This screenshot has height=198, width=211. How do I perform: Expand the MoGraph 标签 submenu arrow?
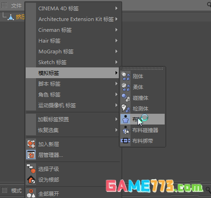click(116, 51)
